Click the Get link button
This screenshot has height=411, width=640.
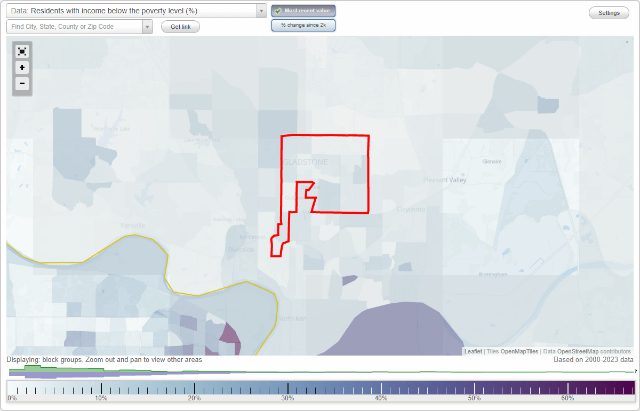coord(180,26)
